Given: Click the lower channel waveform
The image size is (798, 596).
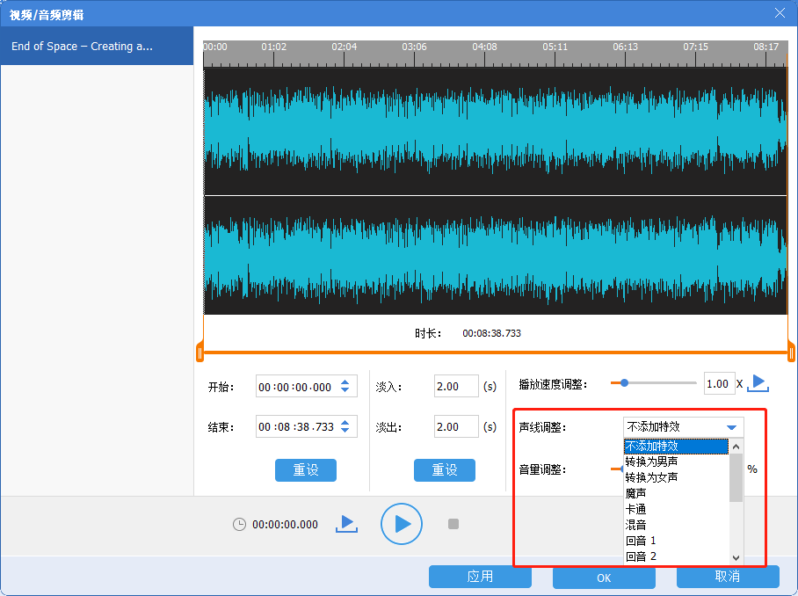Looking at the screenshot, I should 495,255.
